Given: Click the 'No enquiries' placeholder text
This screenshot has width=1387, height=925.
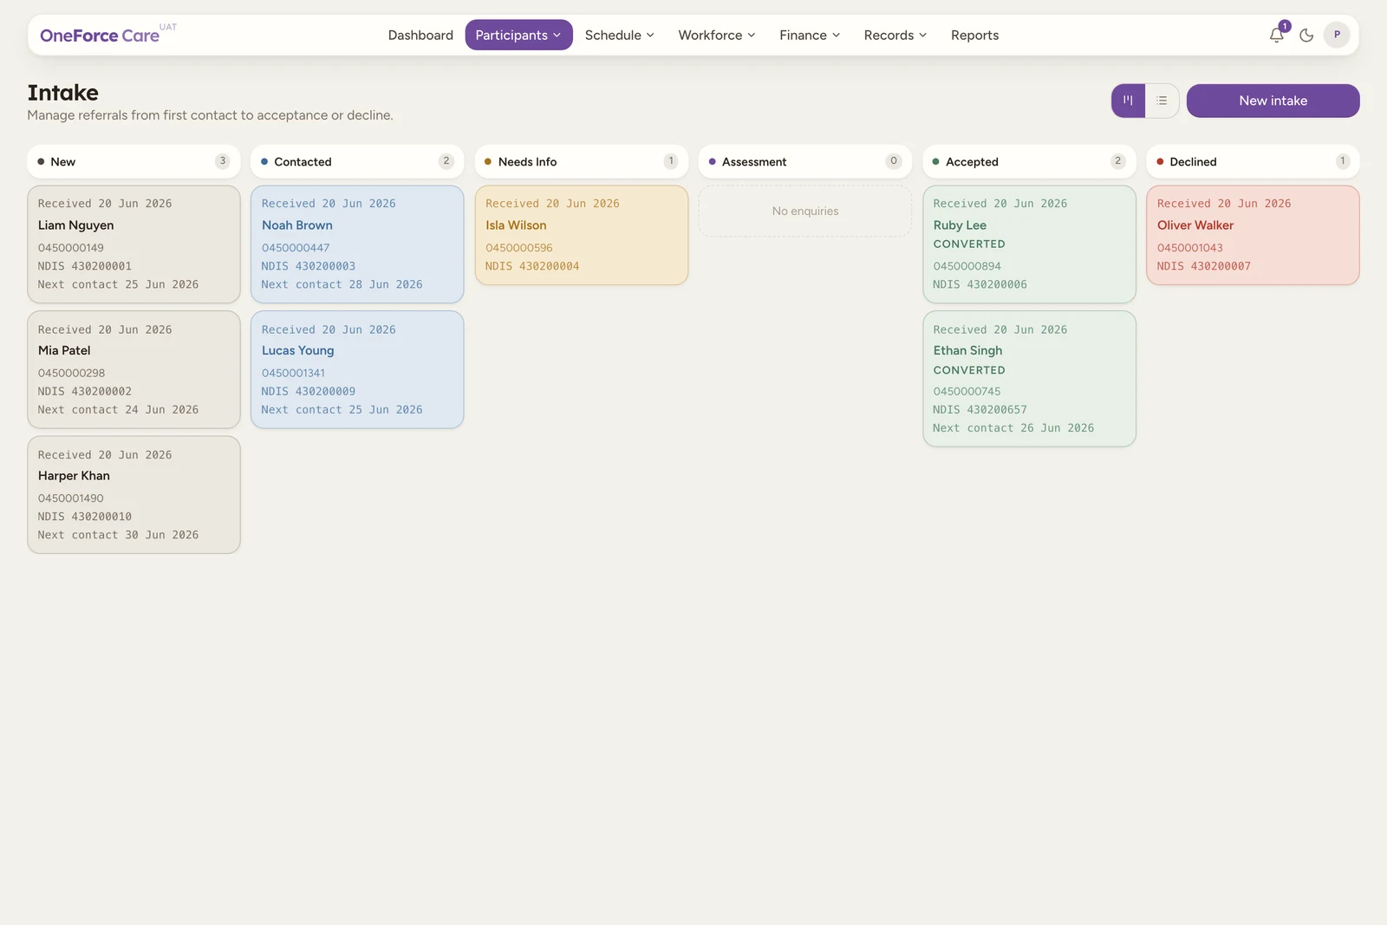Looking at the screenshot, I should coord(805,211).
